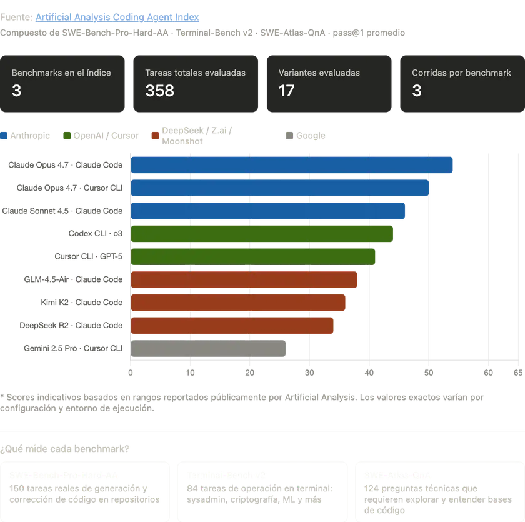Click the 'Compuesto de SWE-Bench-Pro-Hard-AA' subtitle
This screenshot has height=522, width=525.
202,33
